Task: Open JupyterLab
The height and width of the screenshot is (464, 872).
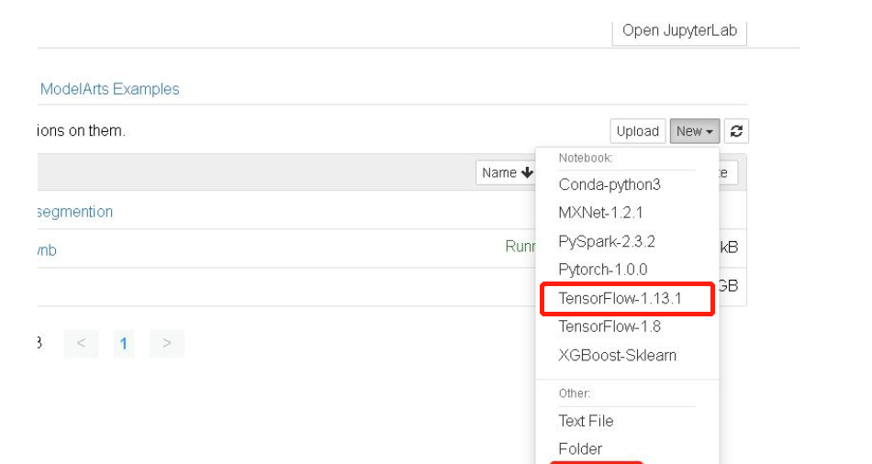Action: coord(679,30)
